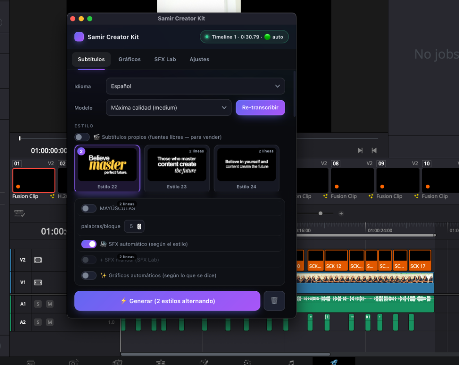
Task: Select clip 01 Fusion Clip thumbnail
Action: click(x=34, y=180)
